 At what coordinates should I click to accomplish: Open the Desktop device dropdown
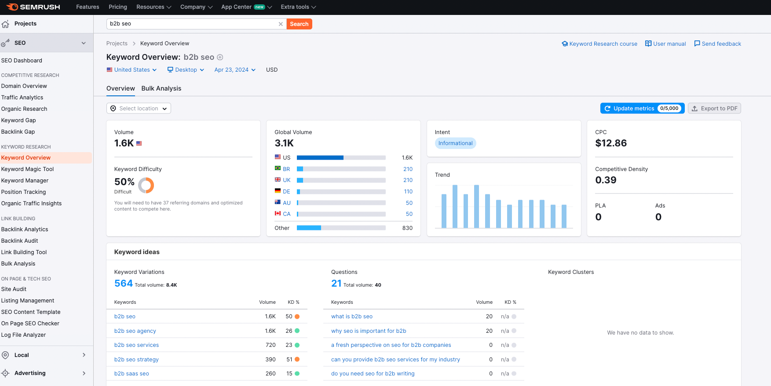186,70
